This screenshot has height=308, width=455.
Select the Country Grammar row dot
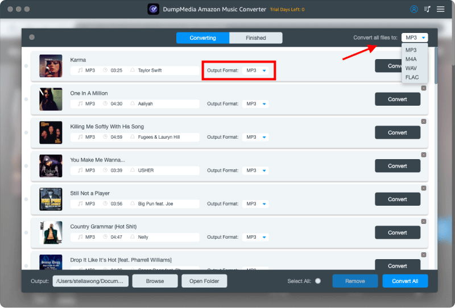(26, 232)
